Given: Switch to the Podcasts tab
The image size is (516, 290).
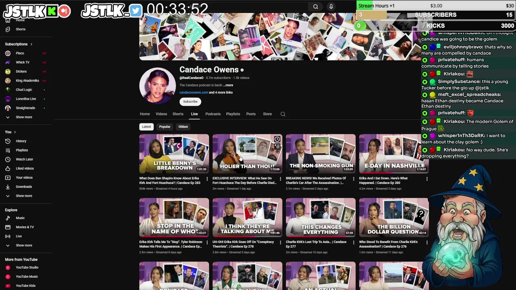Looking at the screenshot, I should 213,114.
